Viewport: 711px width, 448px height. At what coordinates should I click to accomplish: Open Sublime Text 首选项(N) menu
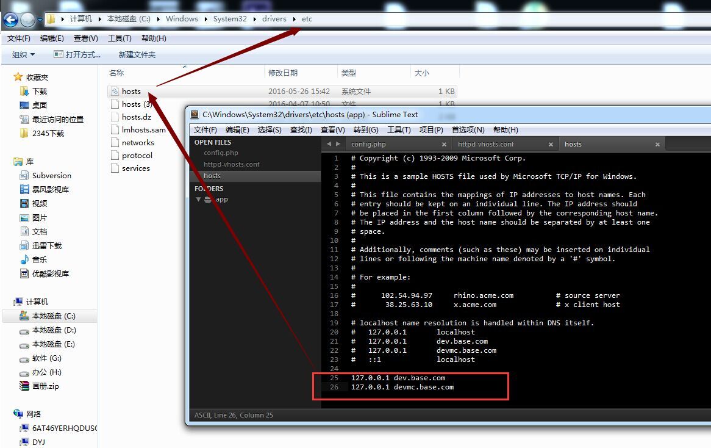(468, 130)
